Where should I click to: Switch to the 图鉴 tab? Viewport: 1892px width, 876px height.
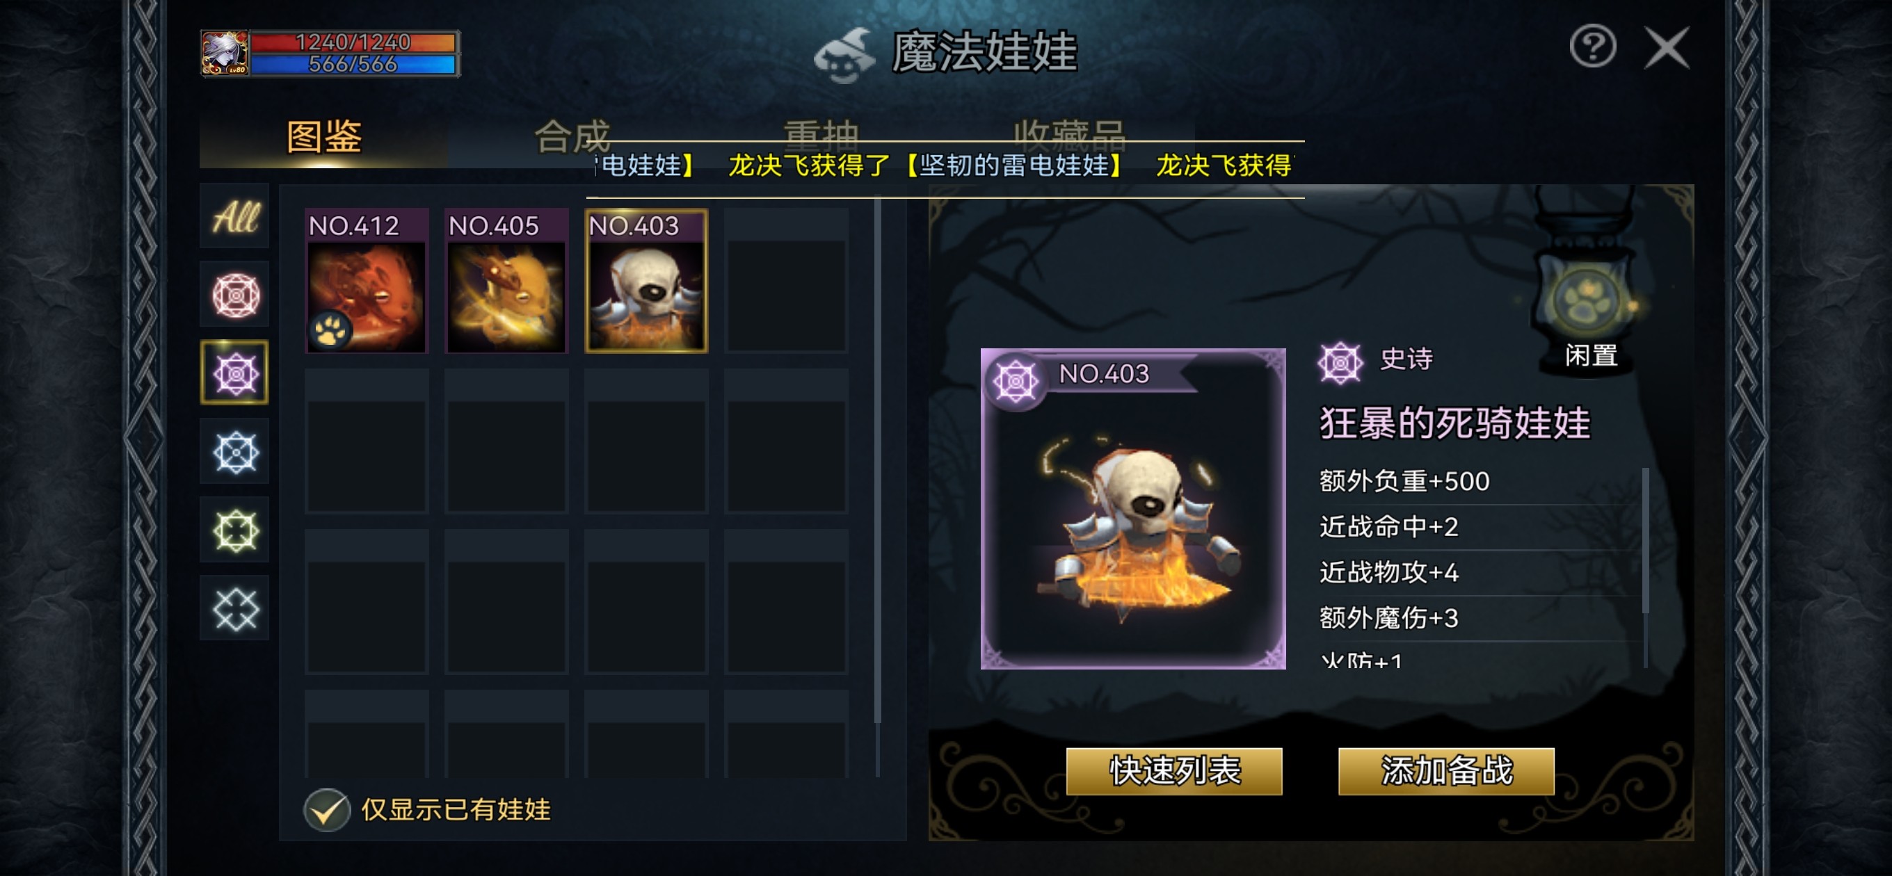click(x=324, y=136)
